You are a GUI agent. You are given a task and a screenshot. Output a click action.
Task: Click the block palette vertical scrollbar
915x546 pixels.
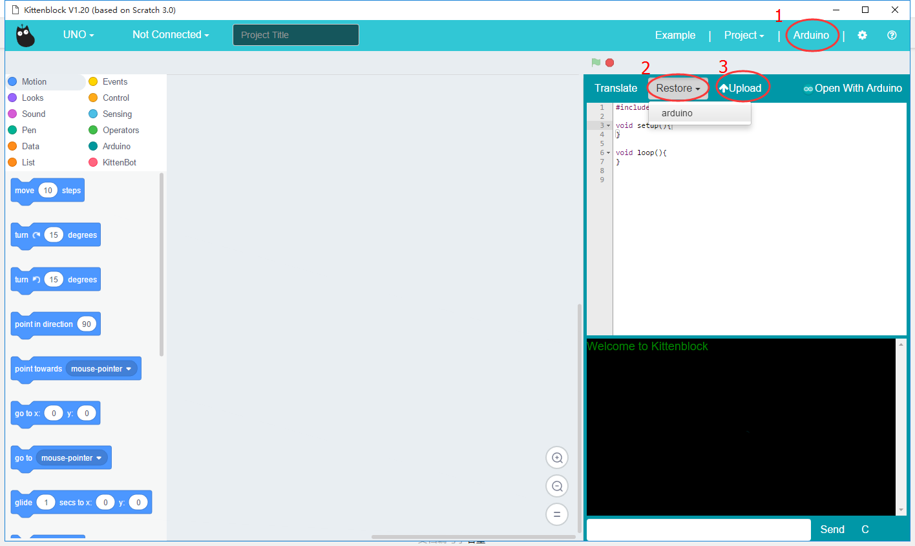[x=162, y=264]
